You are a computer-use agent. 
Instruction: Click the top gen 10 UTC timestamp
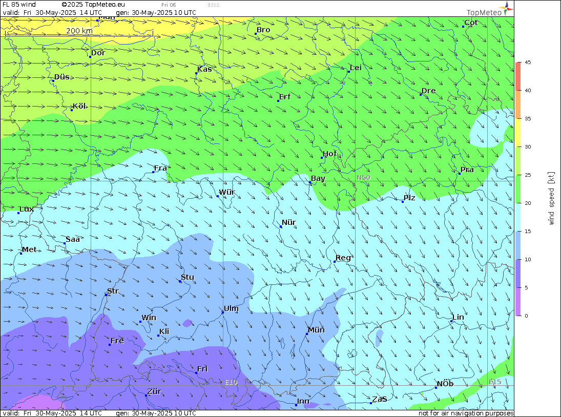(x=156, y=12)
